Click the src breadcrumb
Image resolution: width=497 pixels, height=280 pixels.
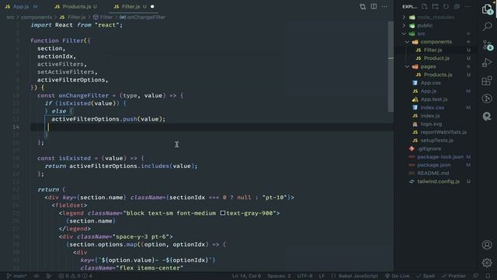(x=10, y=17)
